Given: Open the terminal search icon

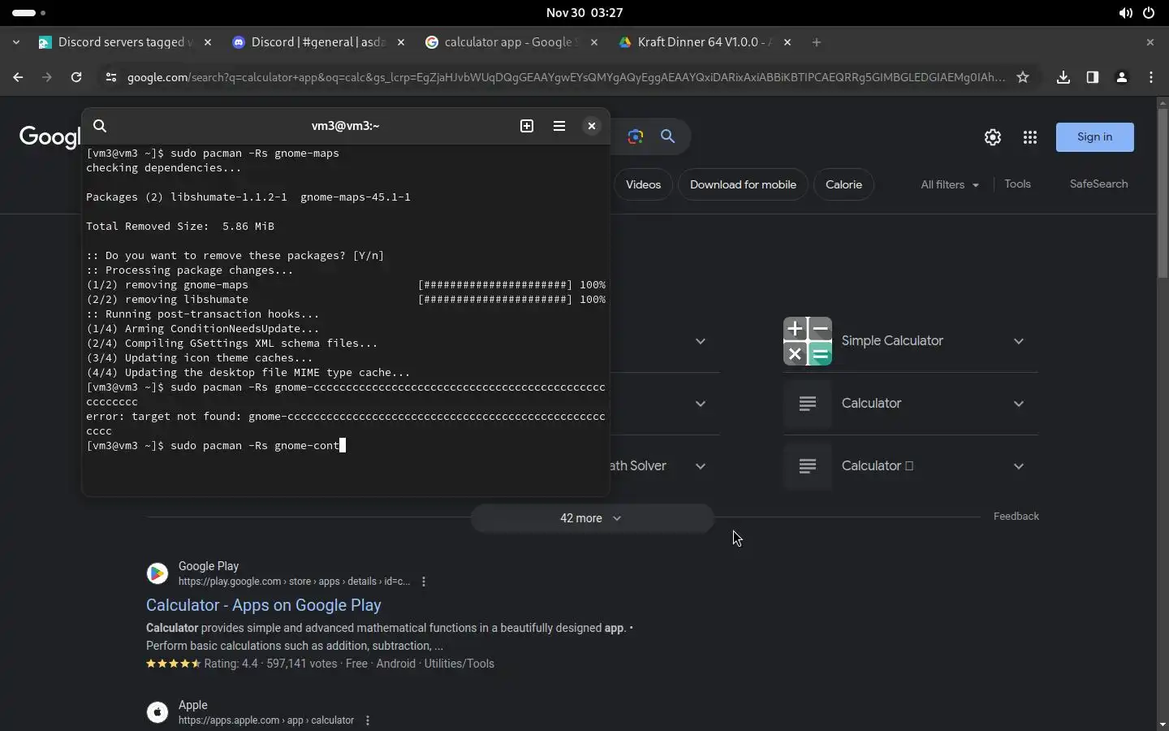Looking at the screenshot, I should point(100,126).
